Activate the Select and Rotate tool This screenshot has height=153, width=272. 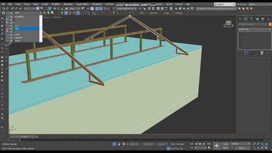point(59,8)
